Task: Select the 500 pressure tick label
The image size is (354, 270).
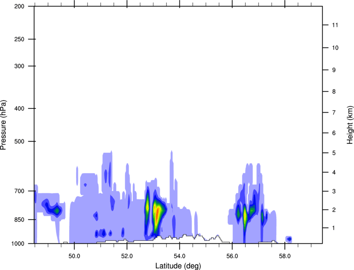Action: [x=19, y=141]
